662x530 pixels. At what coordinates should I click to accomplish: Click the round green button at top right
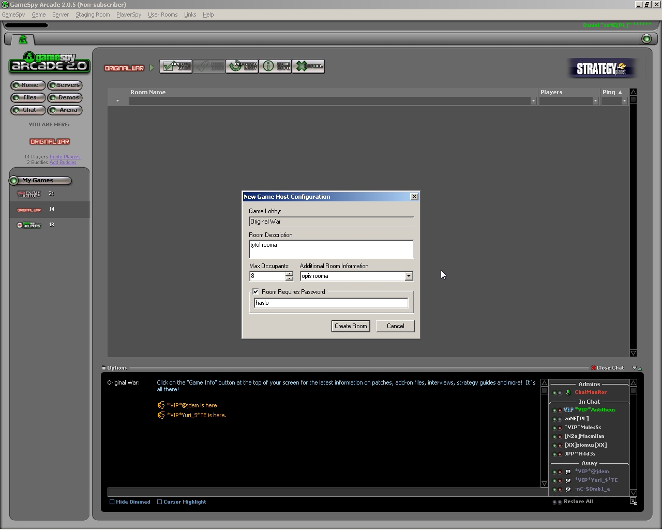[x=646, y=39]
